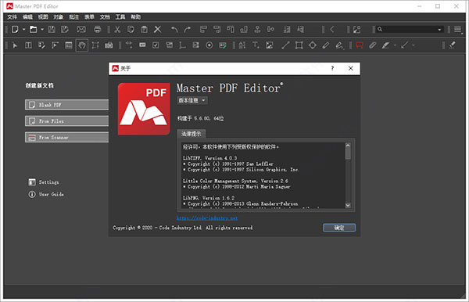Open the codeindustry.net hyperlink
The image size is (469, 302).
207,218
